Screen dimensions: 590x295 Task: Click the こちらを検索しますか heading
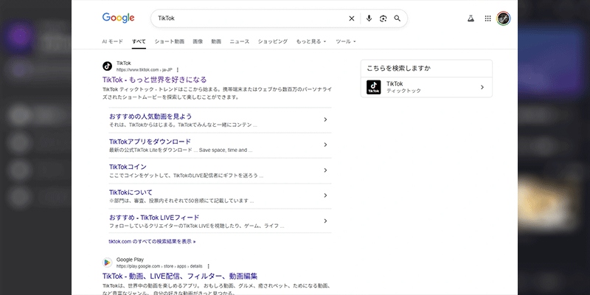coord(399,69)
